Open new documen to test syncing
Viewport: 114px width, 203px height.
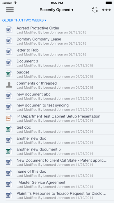coord(60,107)
